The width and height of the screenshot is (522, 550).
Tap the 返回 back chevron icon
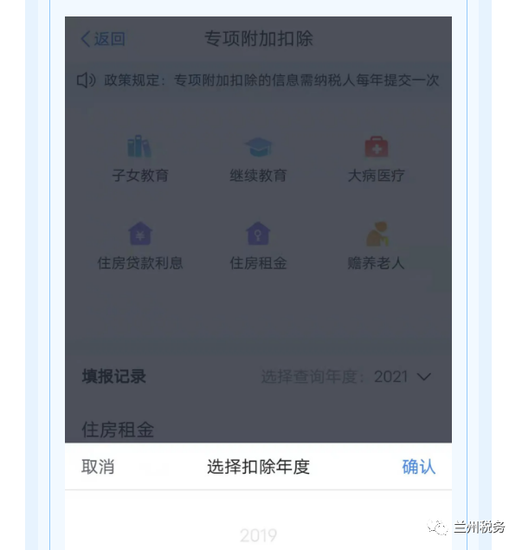86,39
